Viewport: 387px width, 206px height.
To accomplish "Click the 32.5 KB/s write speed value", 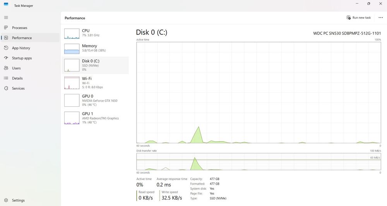I will pyautogui.click(x=172, y=198).
